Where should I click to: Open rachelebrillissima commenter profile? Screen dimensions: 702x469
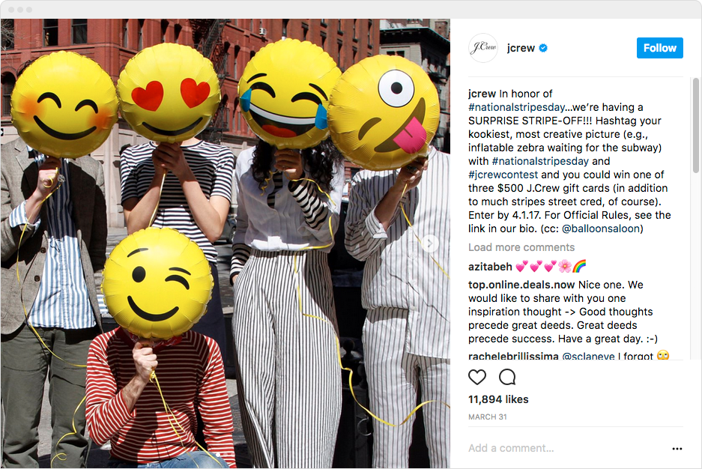513,356
